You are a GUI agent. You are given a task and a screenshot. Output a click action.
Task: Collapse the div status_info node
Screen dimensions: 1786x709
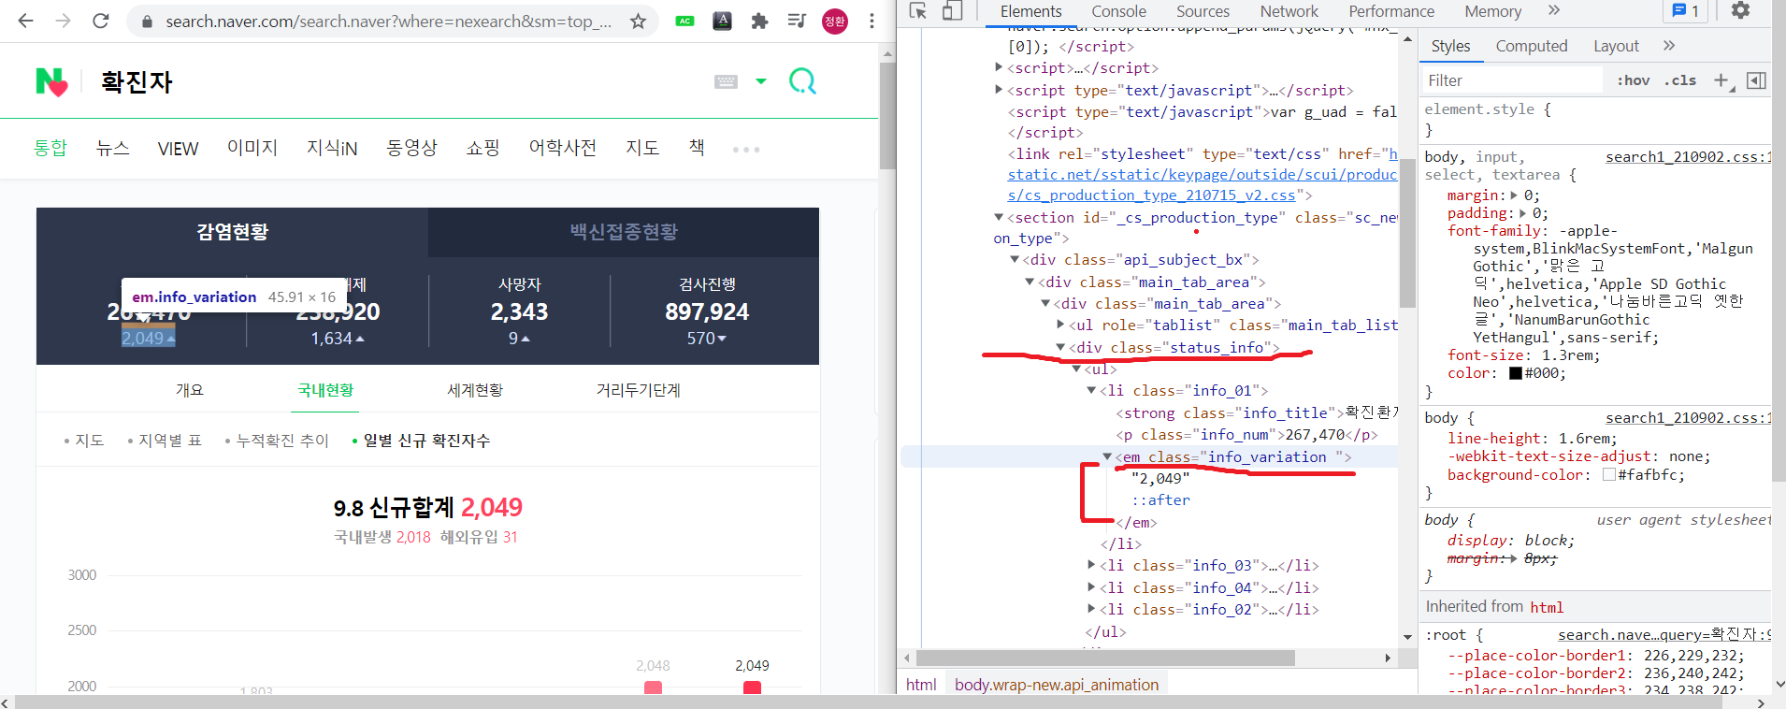point(1060,347)
